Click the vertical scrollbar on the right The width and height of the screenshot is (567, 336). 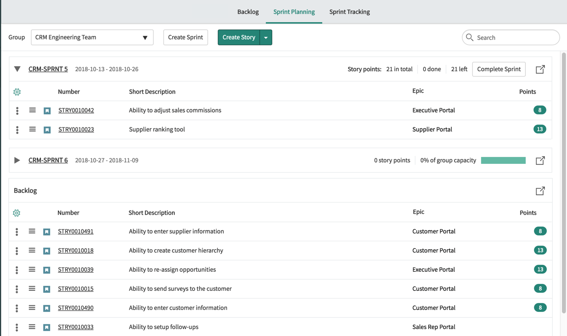pyautogui.click(x=564, y=182)
